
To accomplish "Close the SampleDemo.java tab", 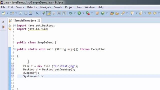I will tap(39, 20).
